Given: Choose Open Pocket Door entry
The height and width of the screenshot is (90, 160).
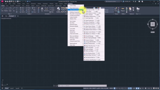Looking at the screenshot, I should click(94, 20).
